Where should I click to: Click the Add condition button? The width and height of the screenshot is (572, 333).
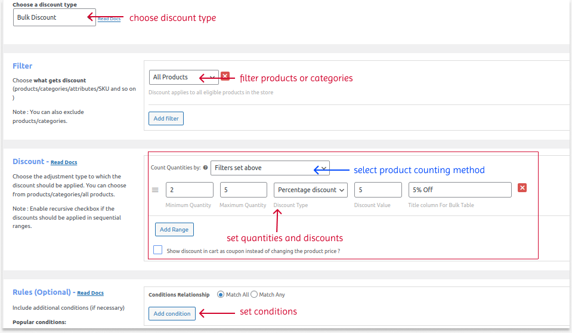(x=172, y=314)
